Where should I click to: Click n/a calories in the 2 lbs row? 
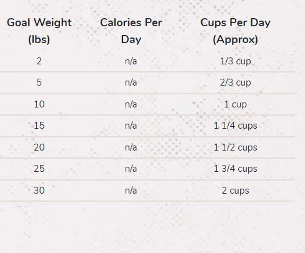(131, 61)
